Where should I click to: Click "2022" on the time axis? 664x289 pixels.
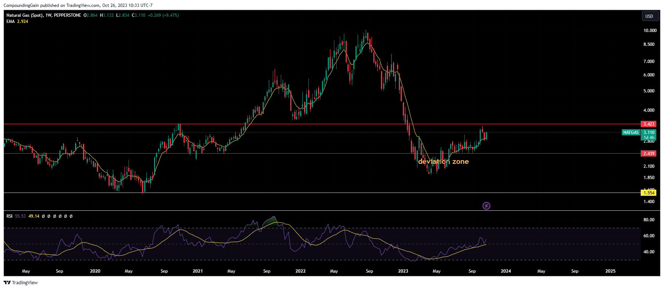point(300,271)
